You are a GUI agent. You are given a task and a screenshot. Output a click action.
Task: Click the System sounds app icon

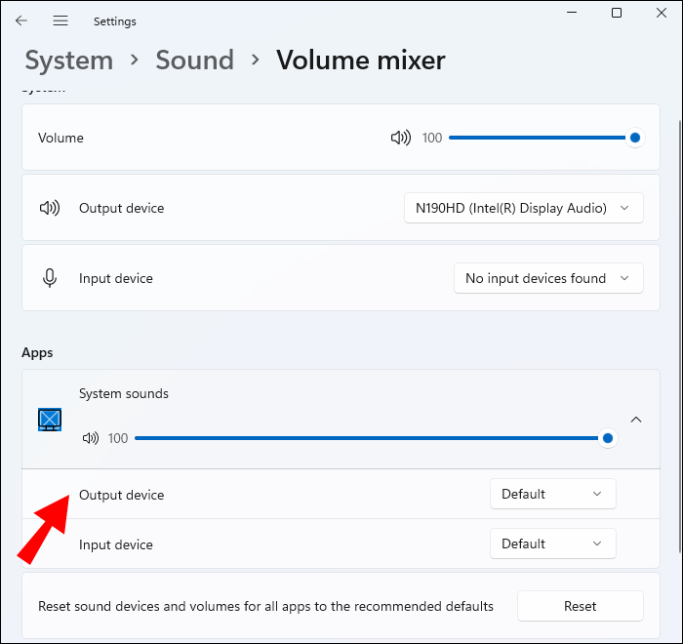coord(50,420)
